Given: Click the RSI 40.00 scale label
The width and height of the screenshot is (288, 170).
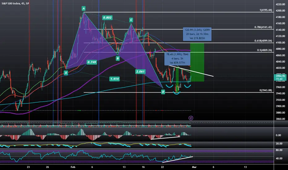Looking at the screenshot, I should (x=279, y=159).
